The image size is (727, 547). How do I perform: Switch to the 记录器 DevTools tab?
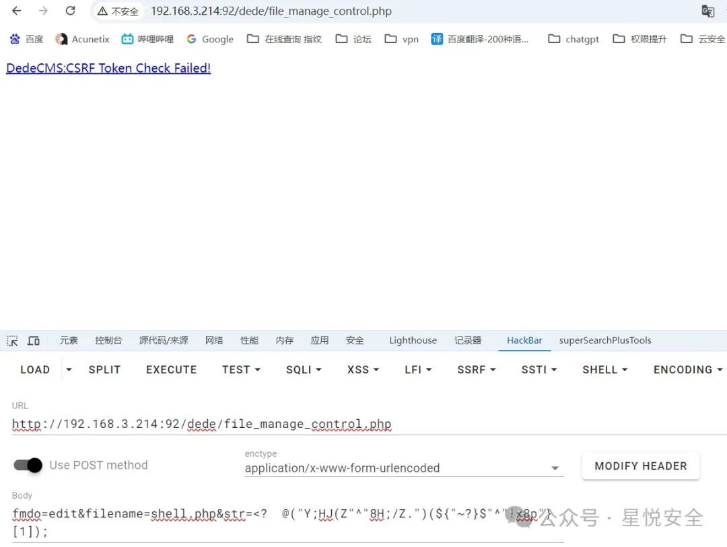[x=468, y=340]
